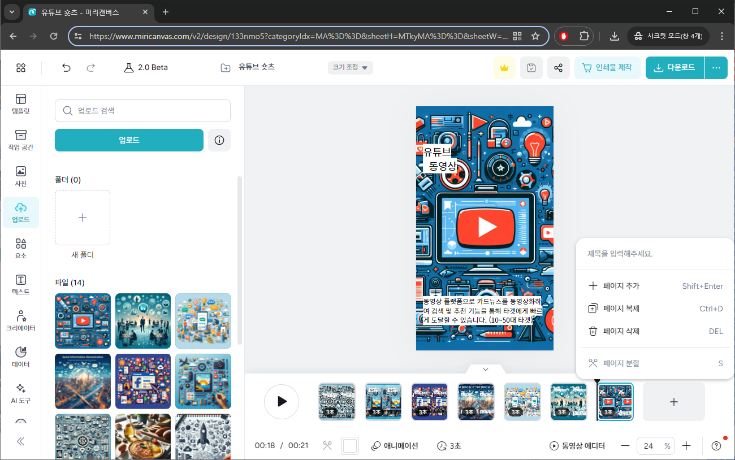Zoom in with the plus button
Image resolution: width=735 pixels, height=460 pixels.
point(686,446)
